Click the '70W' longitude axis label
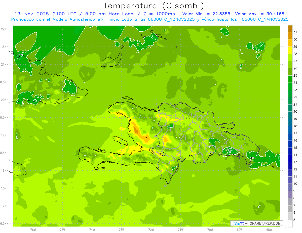This screenshot has width=302, height=233. click(210, 230)
